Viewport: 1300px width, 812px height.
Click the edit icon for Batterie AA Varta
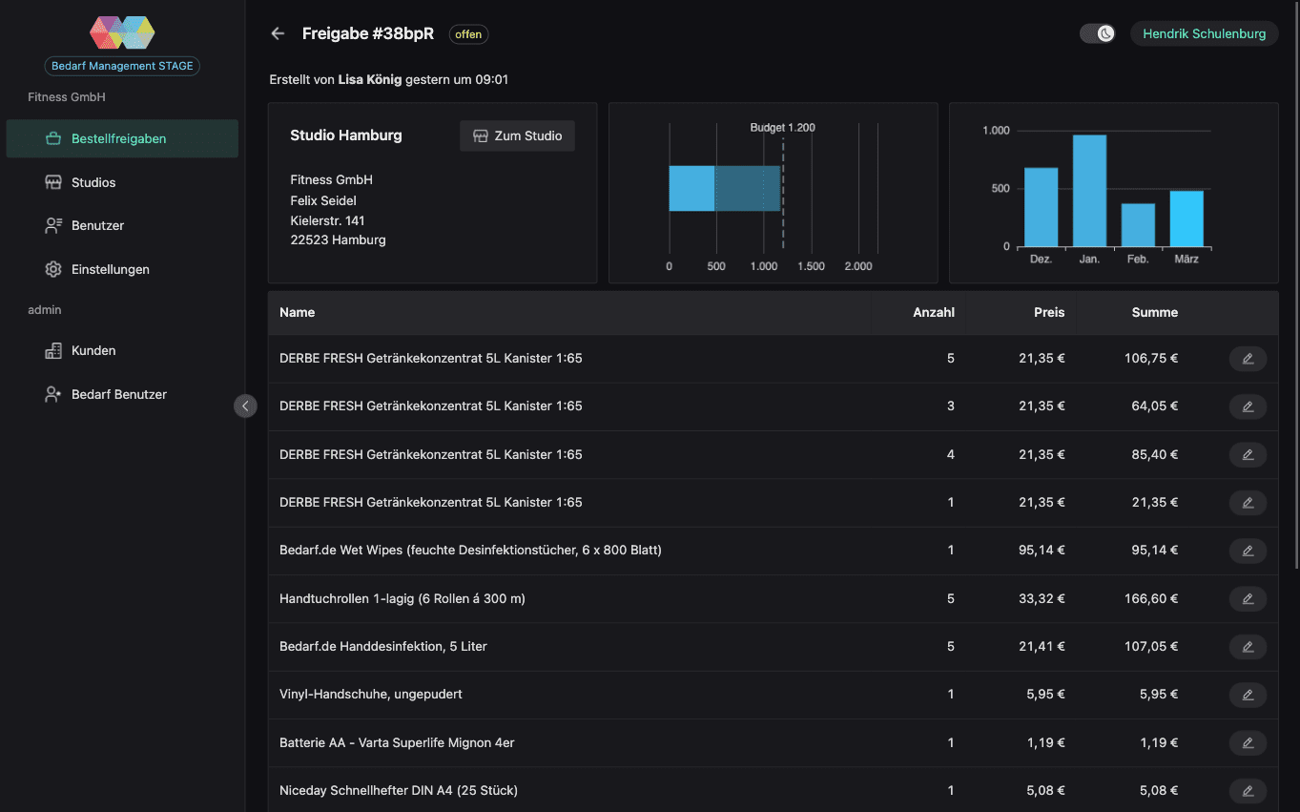click(x=1248, y=742)
